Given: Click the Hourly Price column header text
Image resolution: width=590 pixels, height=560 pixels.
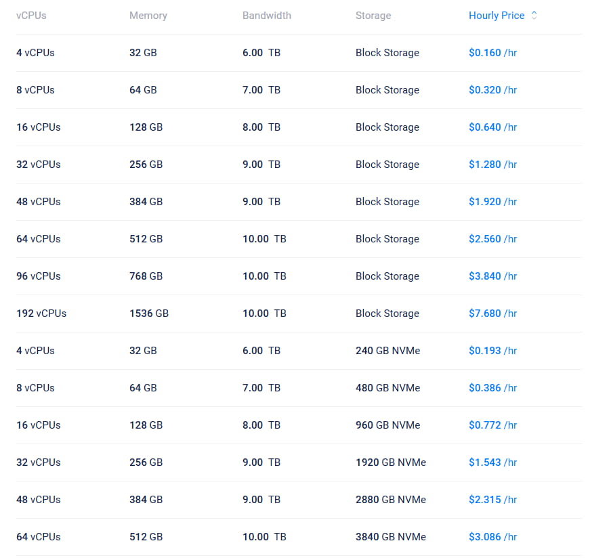Looking at the screenshot, I should point(497,16).
